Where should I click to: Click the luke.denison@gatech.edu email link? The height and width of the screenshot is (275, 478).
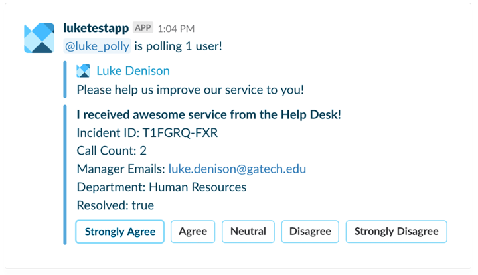(x=237, y=169)
